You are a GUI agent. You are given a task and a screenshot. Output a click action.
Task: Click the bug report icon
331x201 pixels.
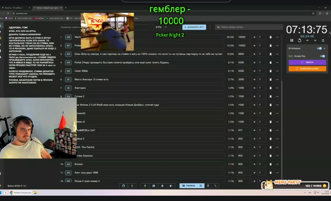pyautogui.click(x=162, y=186)
